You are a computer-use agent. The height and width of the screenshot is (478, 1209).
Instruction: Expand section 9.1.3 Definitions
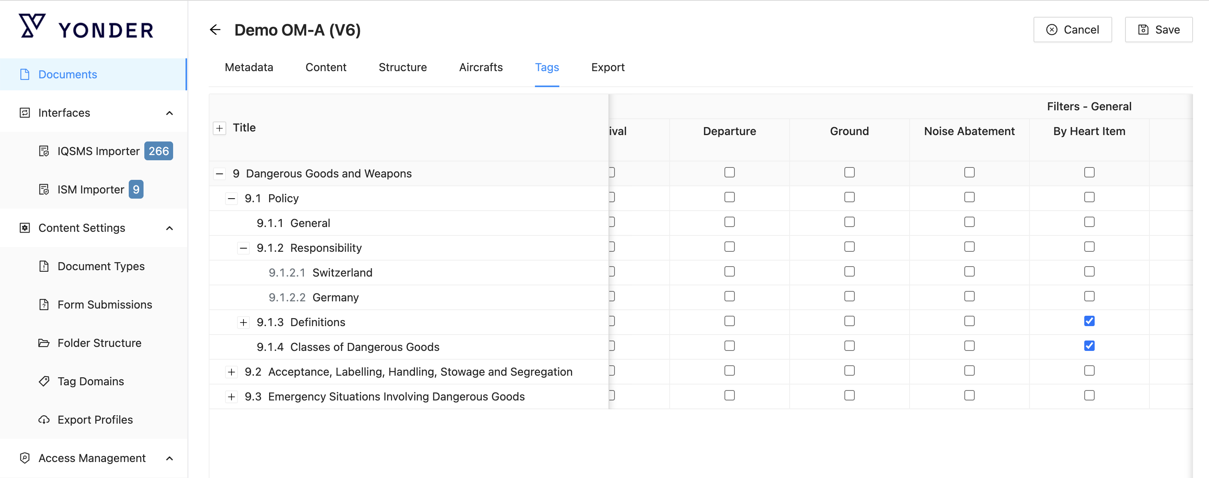pyautogui.click(x=243, y=322)
